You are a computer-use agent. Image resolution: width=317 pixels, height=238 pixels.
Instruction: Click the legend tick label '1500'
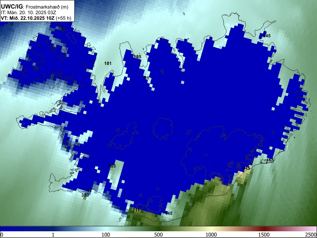pos(264,235)
